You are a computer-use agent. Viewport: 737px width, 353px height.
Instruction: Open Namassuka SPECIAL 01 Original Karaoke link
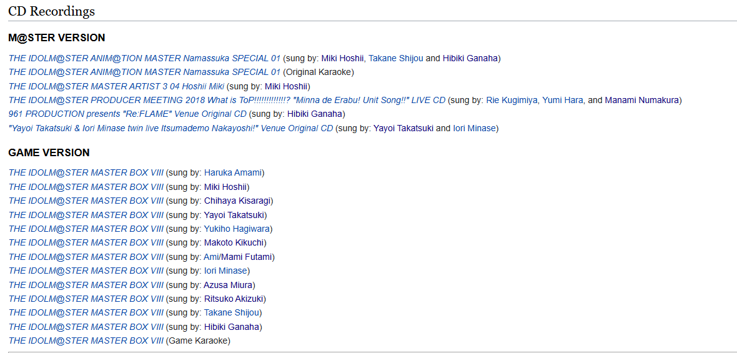point(144,72)
